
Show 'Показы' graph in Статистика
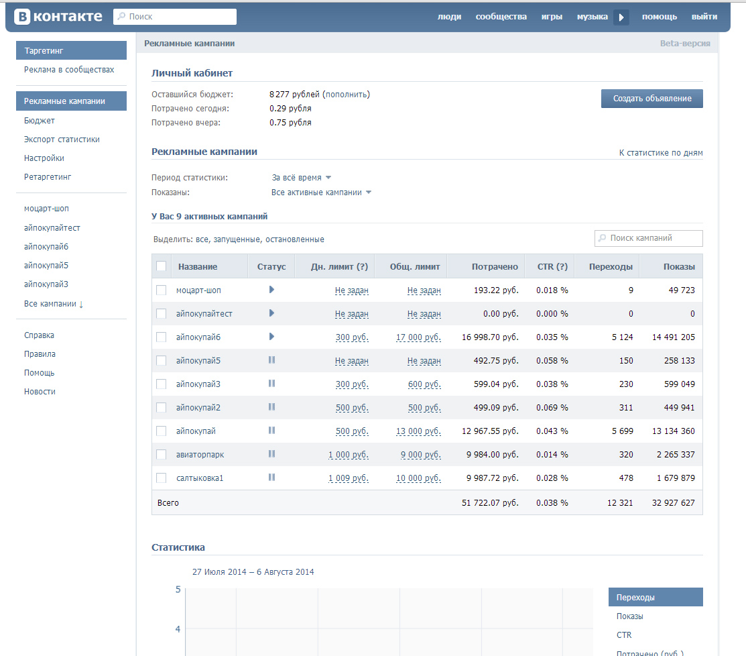pyautogui.click(x=629, y=616)
